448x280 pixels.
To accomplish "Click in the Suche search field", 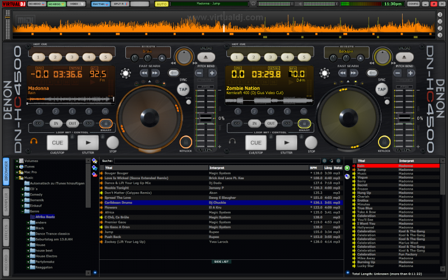I will tap(217, 161).
